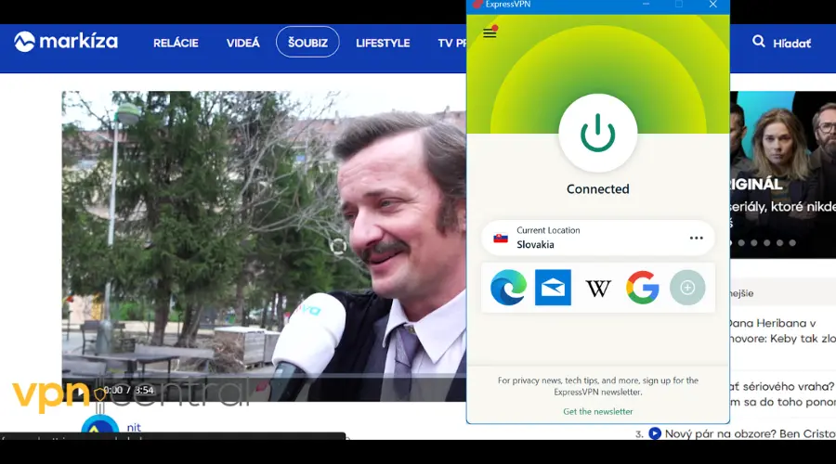Click the video progress bar
836x464 pixels.
264,376
